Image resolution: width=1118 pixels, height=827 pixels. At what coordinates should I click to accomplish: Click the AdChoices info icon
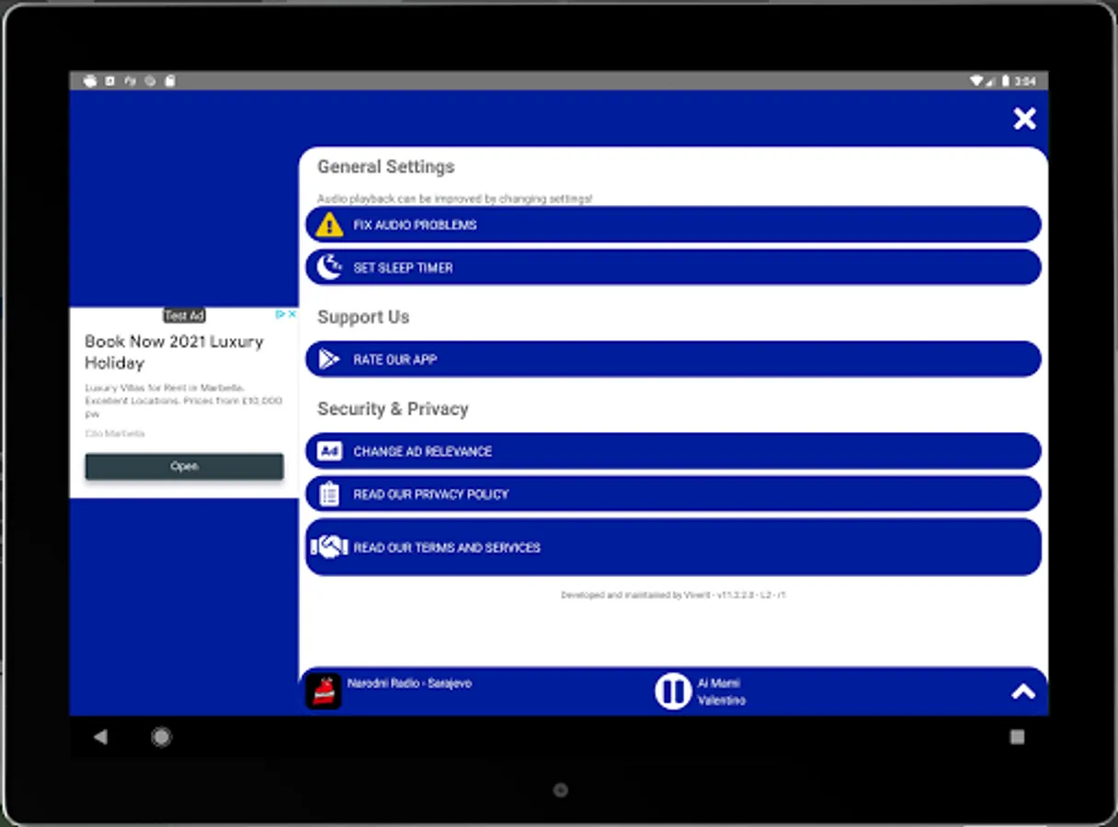pos(280,313)
